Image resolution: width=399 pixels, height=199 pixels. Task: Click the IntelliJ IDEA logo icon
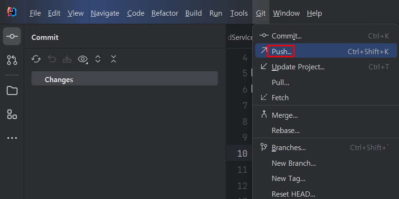point(12,12)
